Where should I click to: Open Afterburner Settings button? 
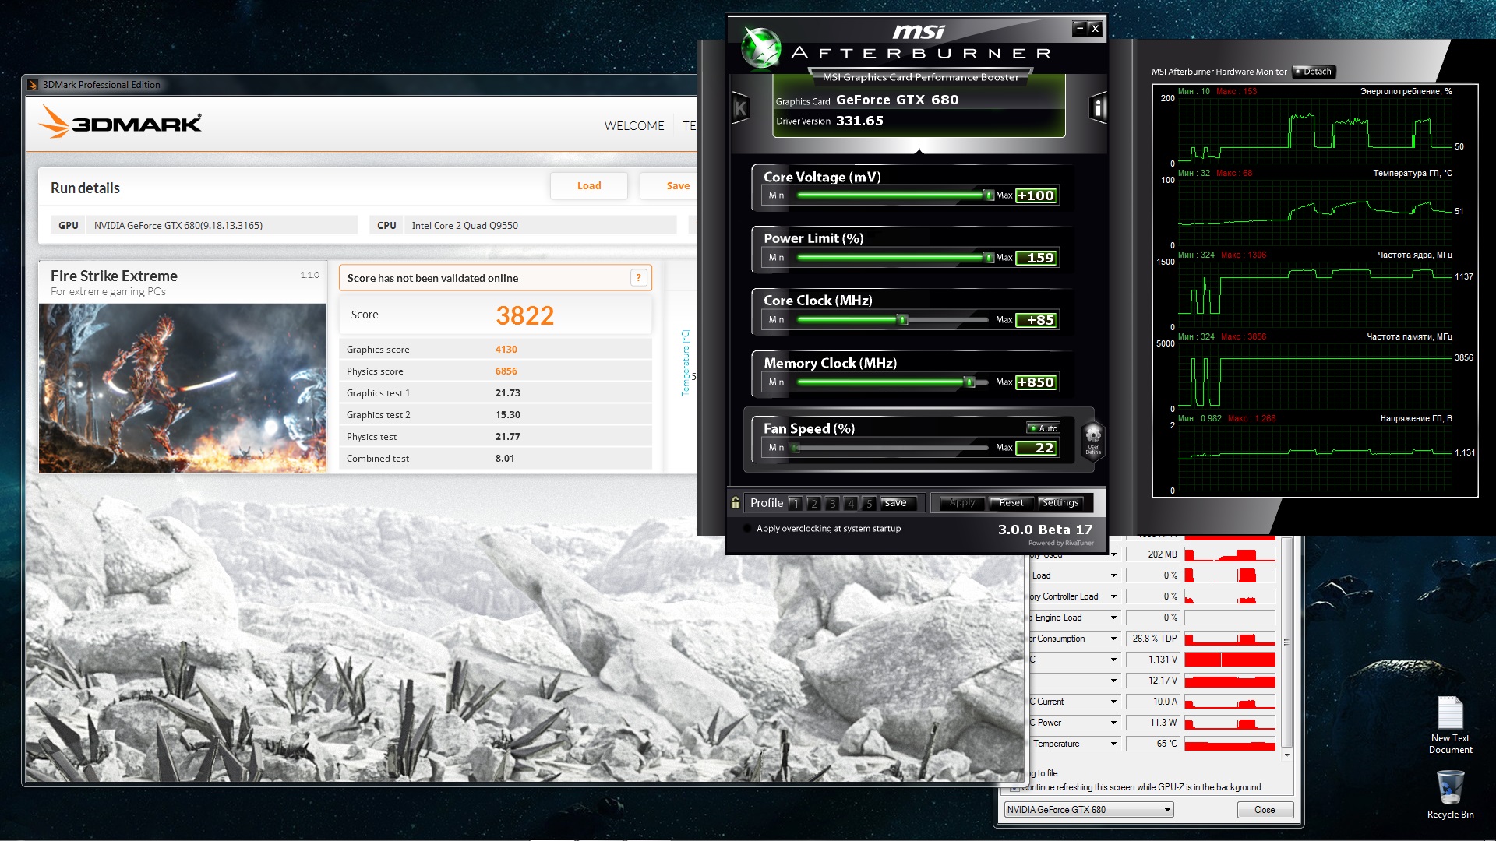pyautogui.click(x=1060, y=503)
